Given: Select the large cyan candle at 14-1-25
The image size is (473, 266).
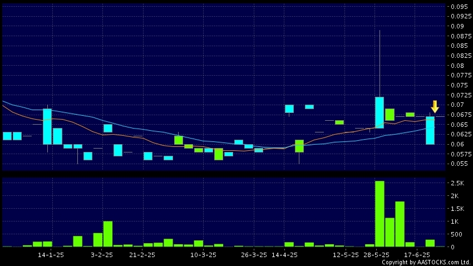Looking at the screenshot, I should click(47, 127).
